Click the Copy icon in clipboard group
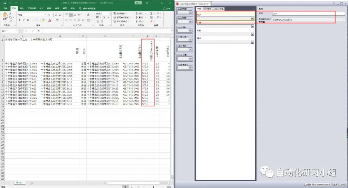Image resolution: width=348 pixels, height=188 pixels. (x=10, y=17)
